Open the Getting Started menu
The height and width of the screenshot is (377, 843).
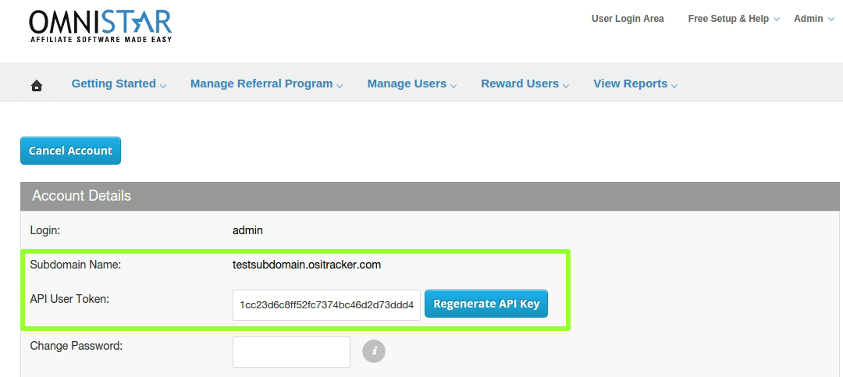coord(113,84)
